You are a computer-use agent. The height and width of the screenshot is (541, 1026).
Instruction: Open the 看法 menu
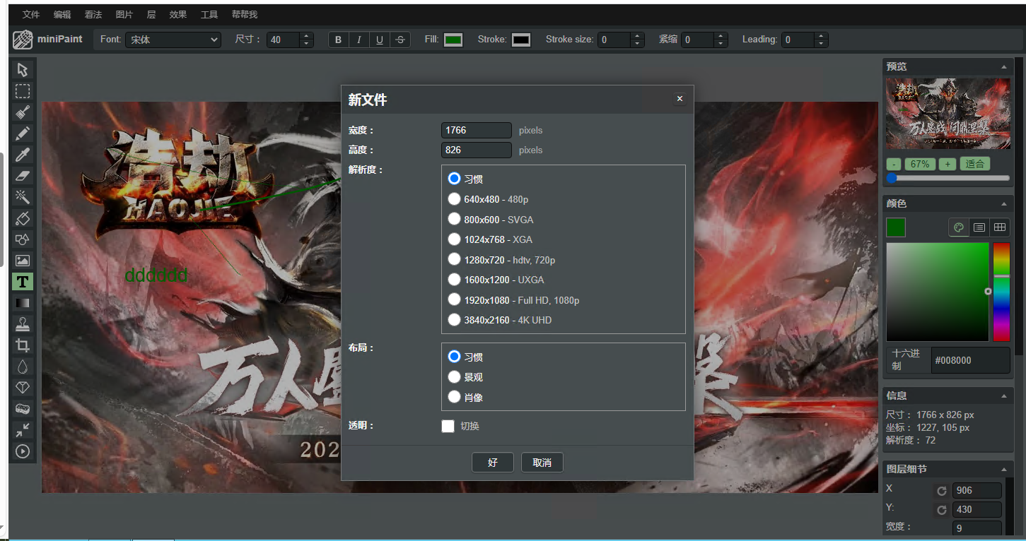click(93, 14)
